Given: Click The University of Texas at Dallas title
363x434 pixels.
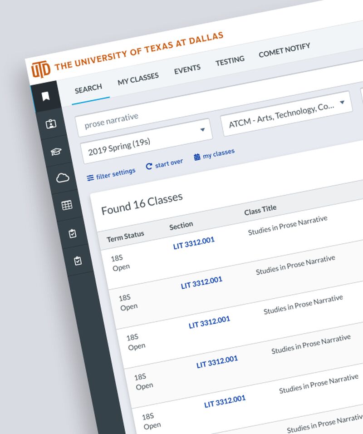Looking at the screenshot, I should click(x=138, y=51).
